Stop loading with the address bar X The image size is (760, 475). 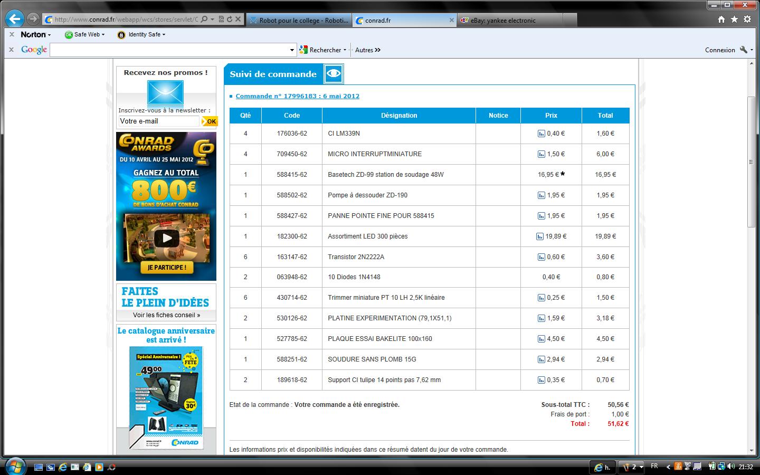point(238,20)
